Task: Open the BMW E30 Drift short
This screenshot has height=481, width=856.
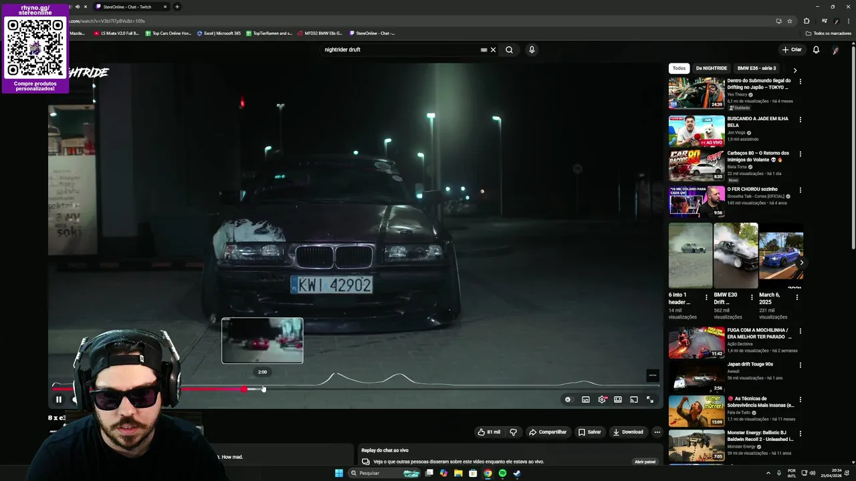Action: (736, 255)
